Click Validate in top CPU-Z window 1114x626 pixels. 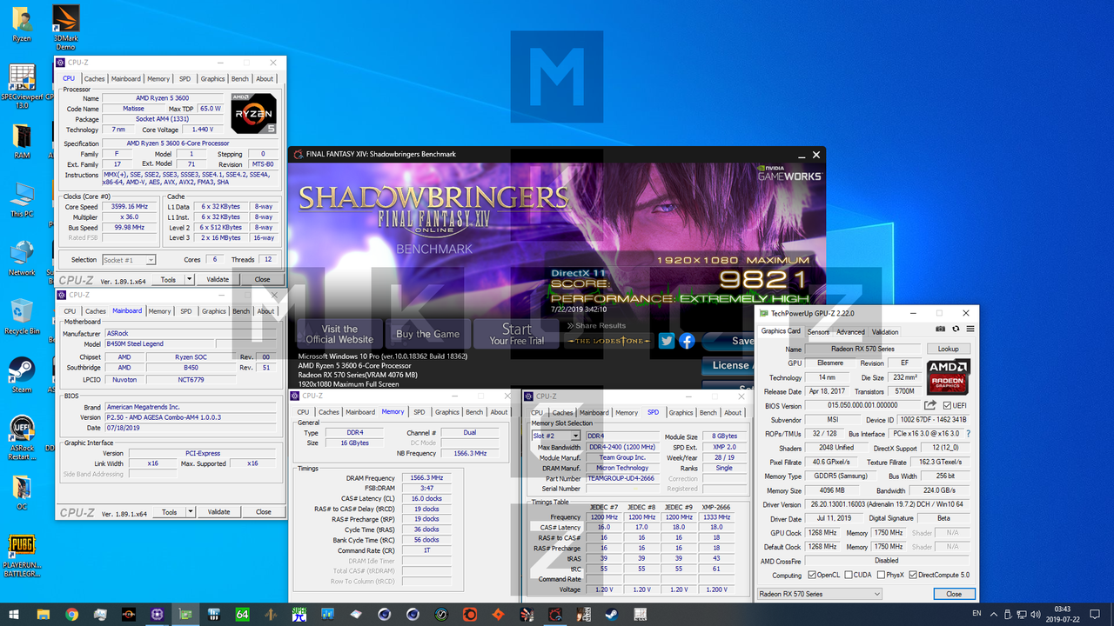click(x=218, y=280)
